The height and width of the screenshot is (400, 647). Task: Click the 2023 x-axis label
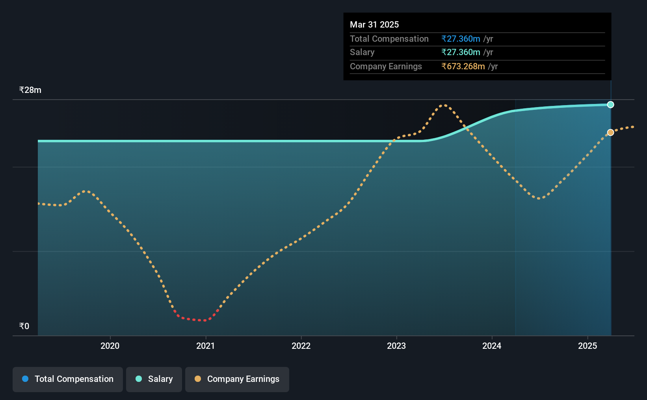pyautogui.click(x=396, y=346)
